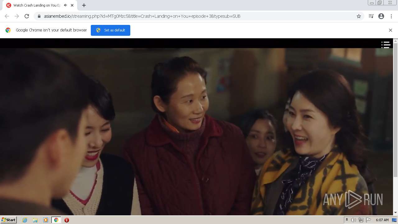
Task: Open the red antivirus icon in the taskbar
Action: [67, 220]
